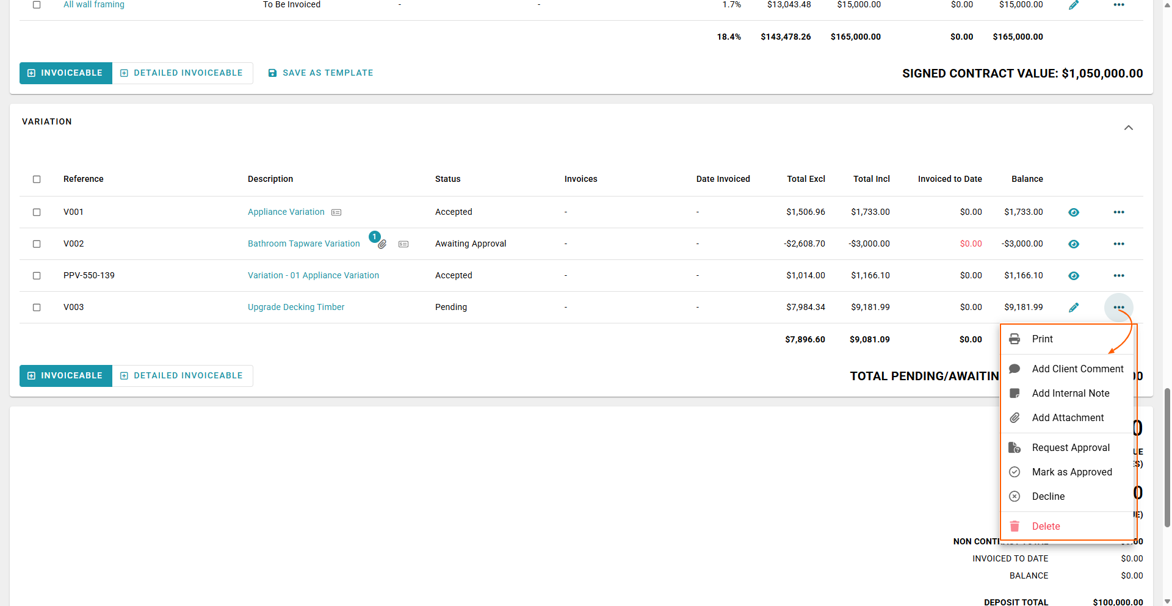This screenshot has width=1172, height=606.
Task: Select the V003 row checkbox
Action: [37, 308]
